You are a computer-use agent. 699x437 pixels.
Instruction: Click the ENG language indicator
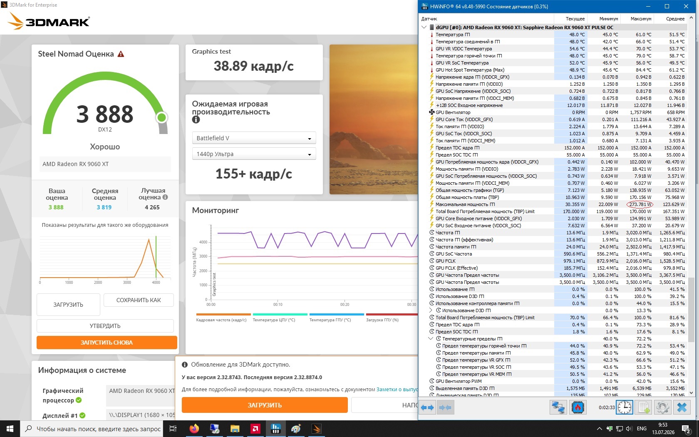642,429
